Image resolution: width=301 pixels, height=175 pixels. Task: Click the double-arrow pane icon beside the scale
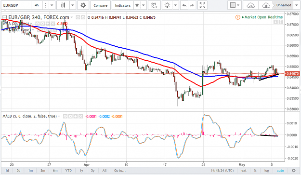[x=281, y=22]
